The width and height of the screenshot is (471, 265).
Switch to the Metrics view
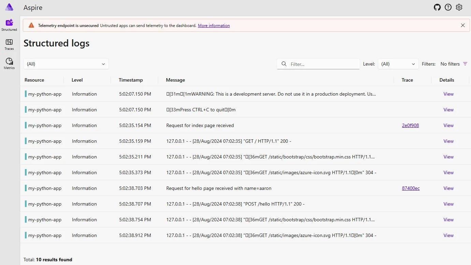pos(9,63)
